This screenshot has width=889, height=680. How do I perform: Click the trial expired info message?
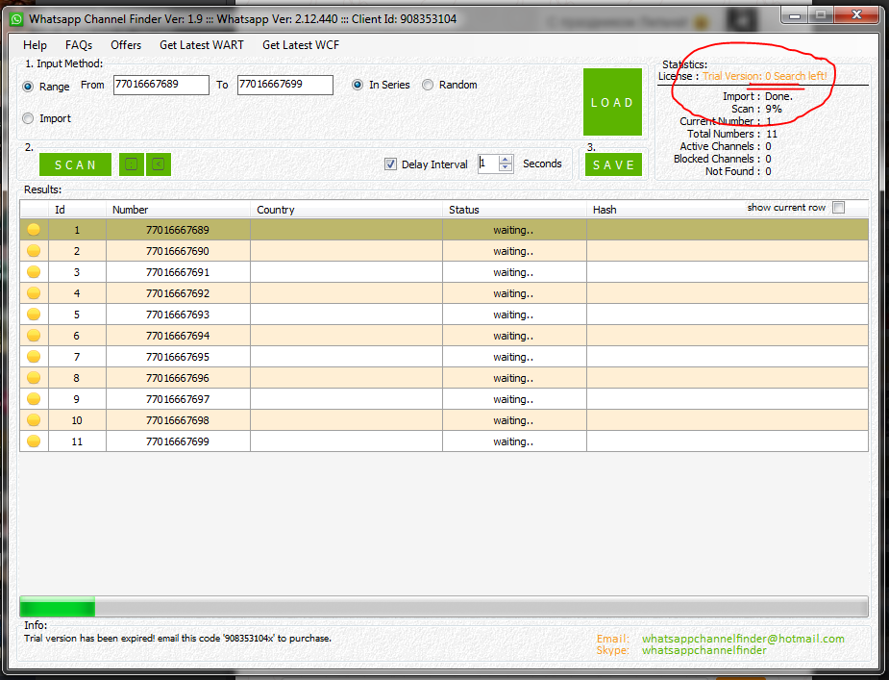click(178, 638)
